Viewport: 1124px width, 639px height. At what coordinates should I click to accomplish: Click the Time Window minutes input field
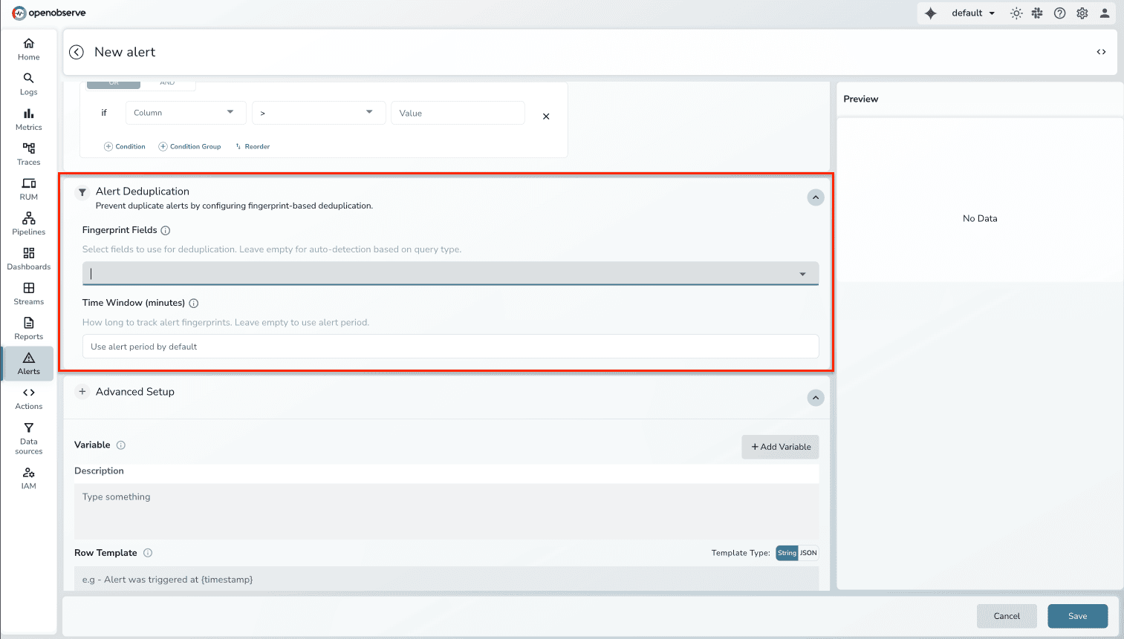pos(450,346)
